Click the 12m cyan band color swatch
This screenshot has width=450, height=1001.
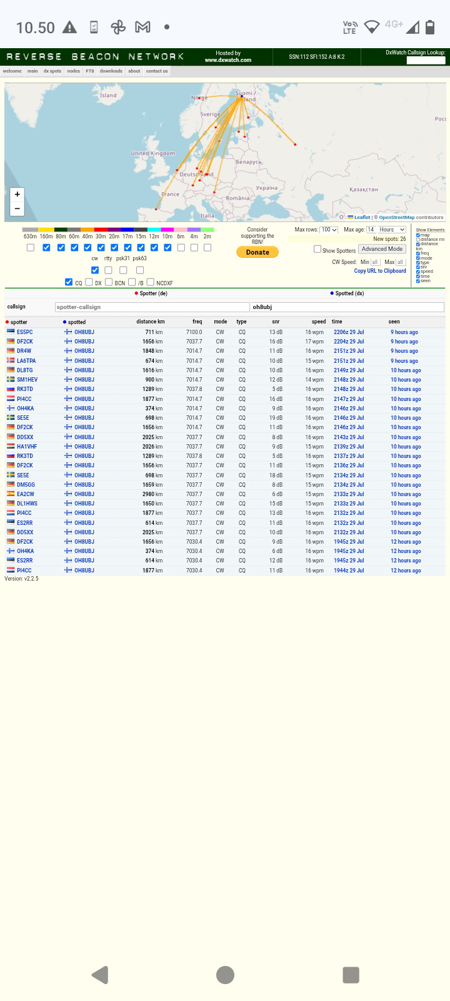click(x=154, y=230)
